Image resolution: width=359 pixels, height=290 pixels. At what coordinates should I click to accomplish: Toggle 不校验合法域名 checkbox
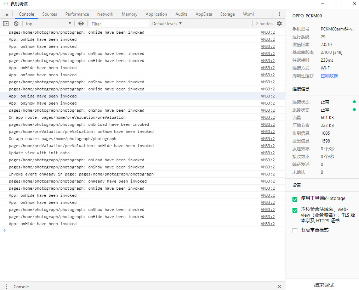(x=295, y=210)
